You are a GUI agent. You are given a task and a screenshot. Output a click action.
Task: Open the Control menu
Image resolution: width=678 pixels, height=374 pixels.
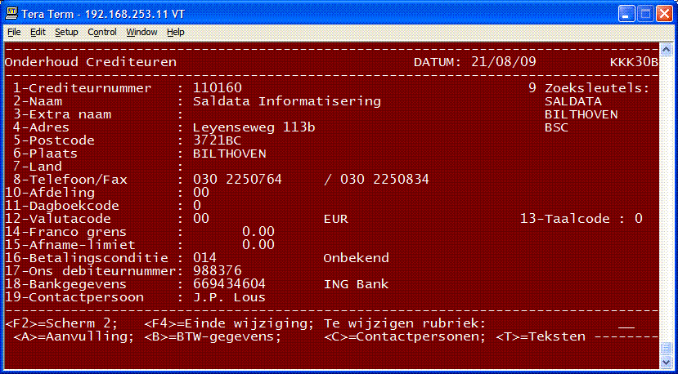coord(102,32)
